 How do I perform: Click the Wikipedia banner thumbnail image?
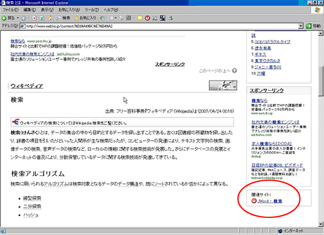tap(223, 85)
